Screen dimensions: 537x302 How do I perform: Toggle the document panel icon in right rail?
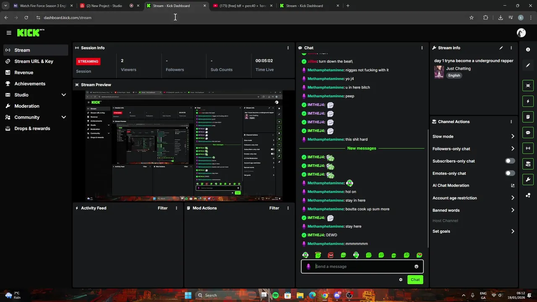528,117
